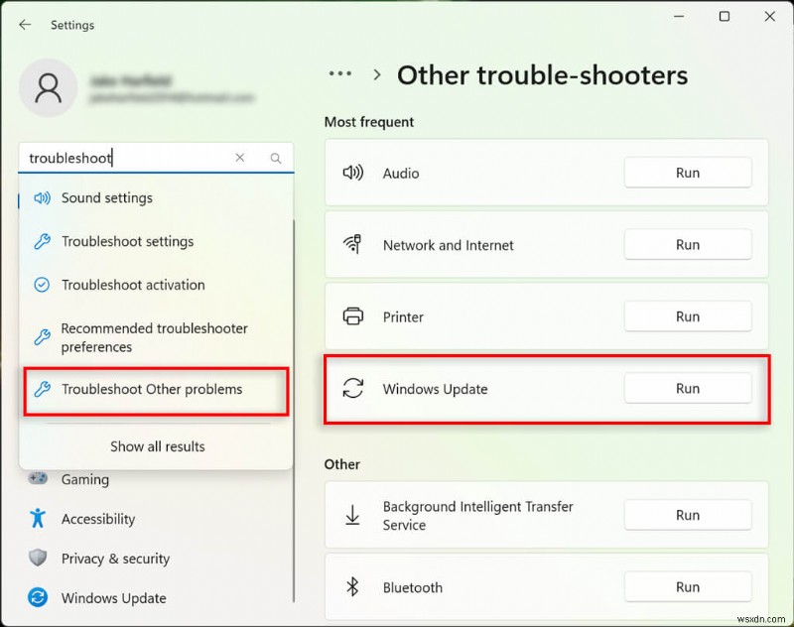The width and height of the screenshot is (794, 627).
Task: Click the 'Network and Internet' label
Action: [x=449, y=245]
